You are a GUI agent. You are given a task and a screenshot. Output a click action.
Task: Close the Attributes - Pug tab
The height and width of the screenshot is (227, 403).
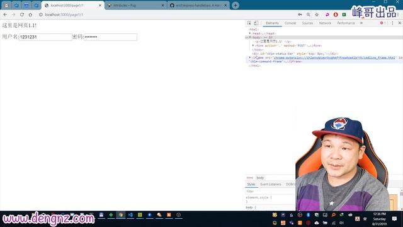(x=162, y=5)
